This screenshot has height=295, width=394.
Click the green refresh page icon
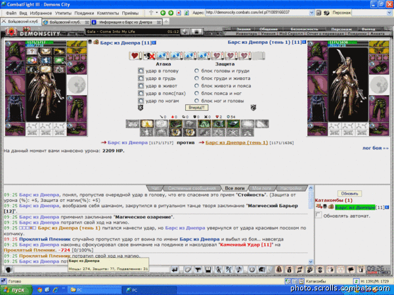point(186,13)
